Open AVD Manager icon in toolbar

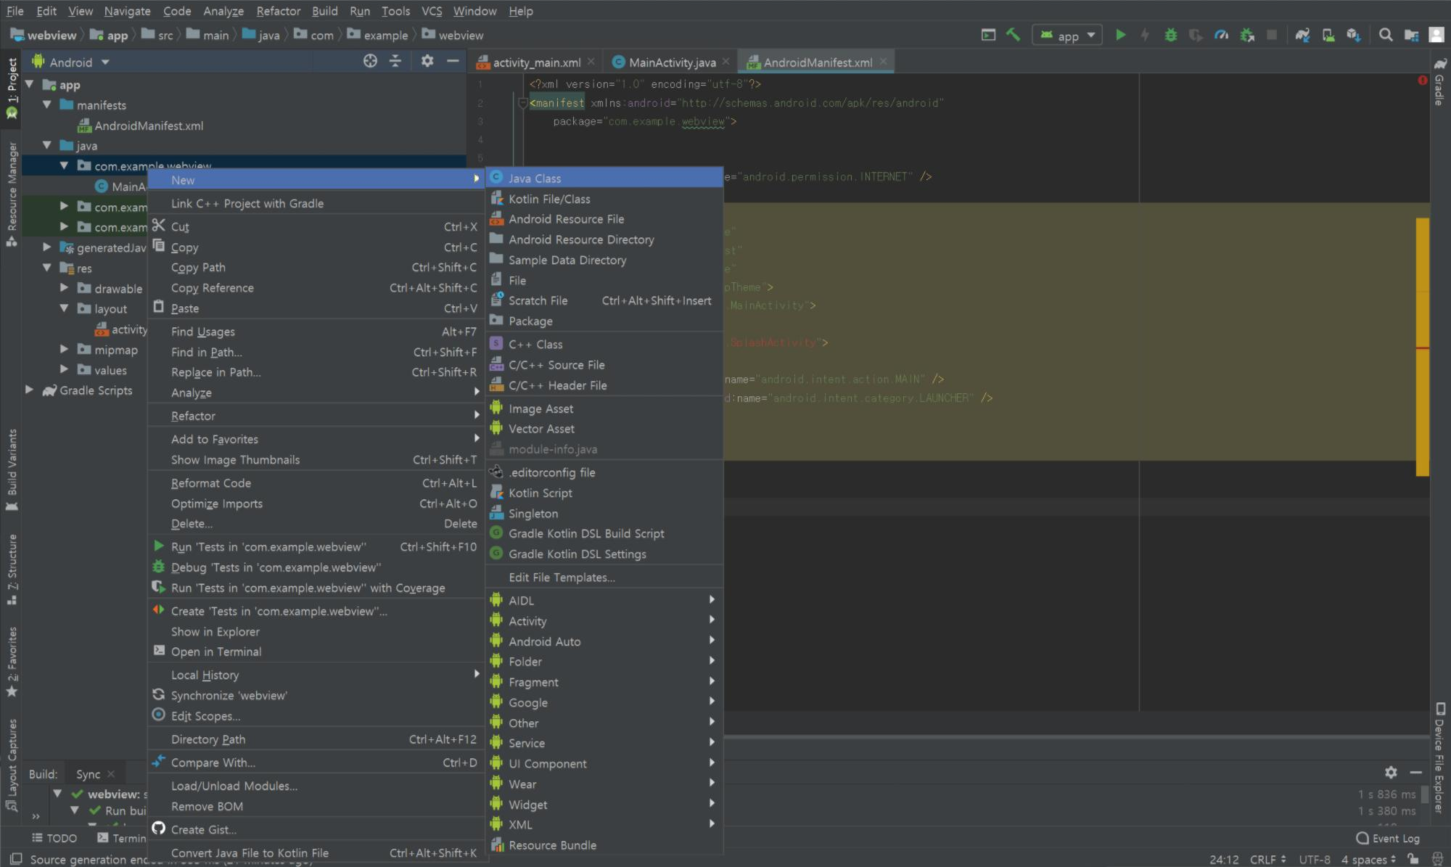click(1328, 35)
